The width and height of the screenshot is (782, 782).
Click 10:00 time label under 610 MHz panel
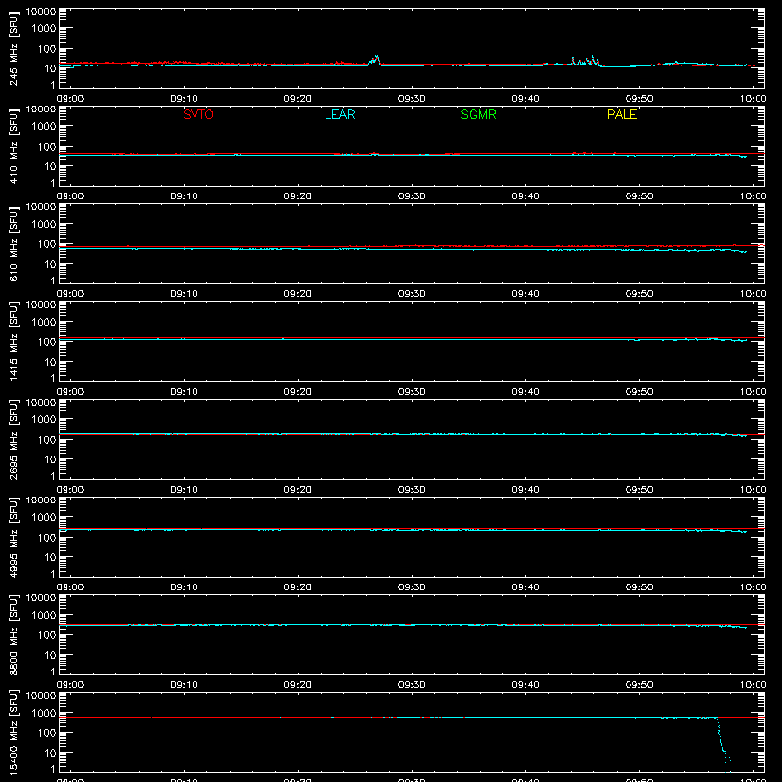[x=753, y=294]
